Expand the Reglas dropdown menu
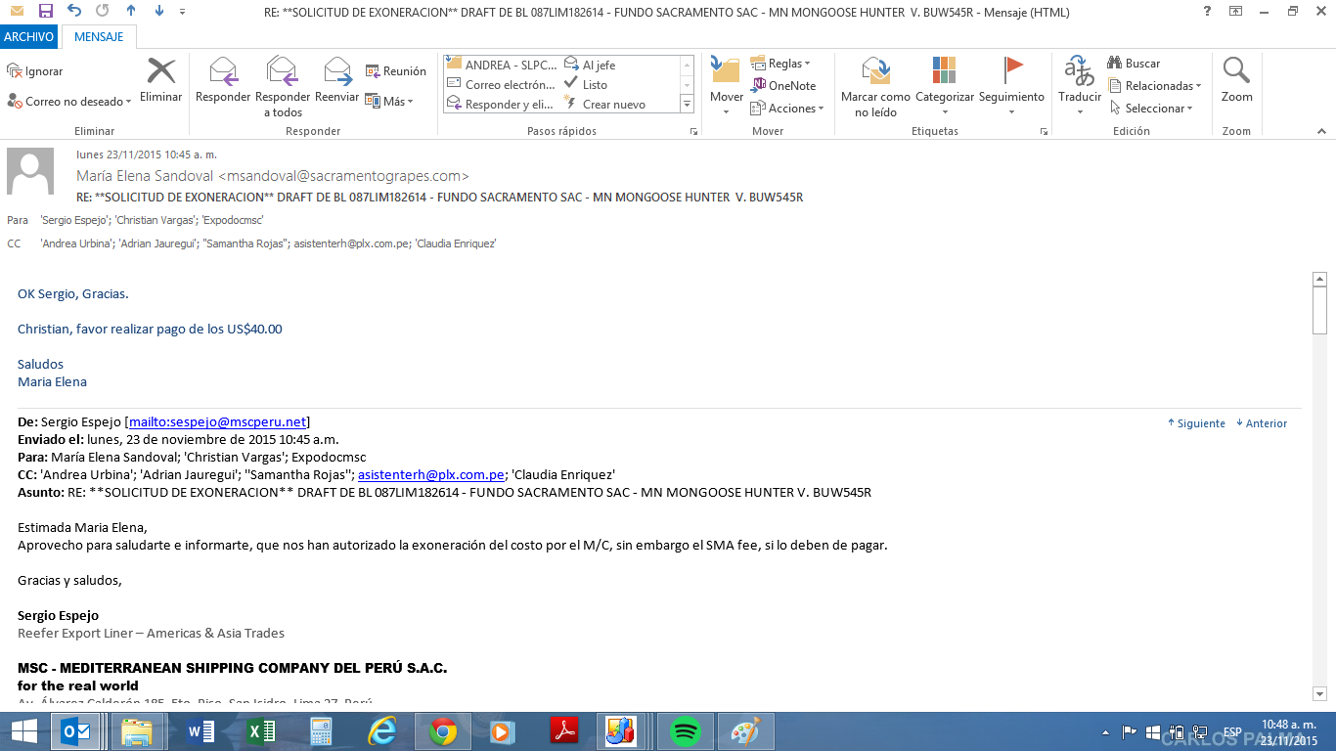Screen dimensions: 1336x751 780,64
